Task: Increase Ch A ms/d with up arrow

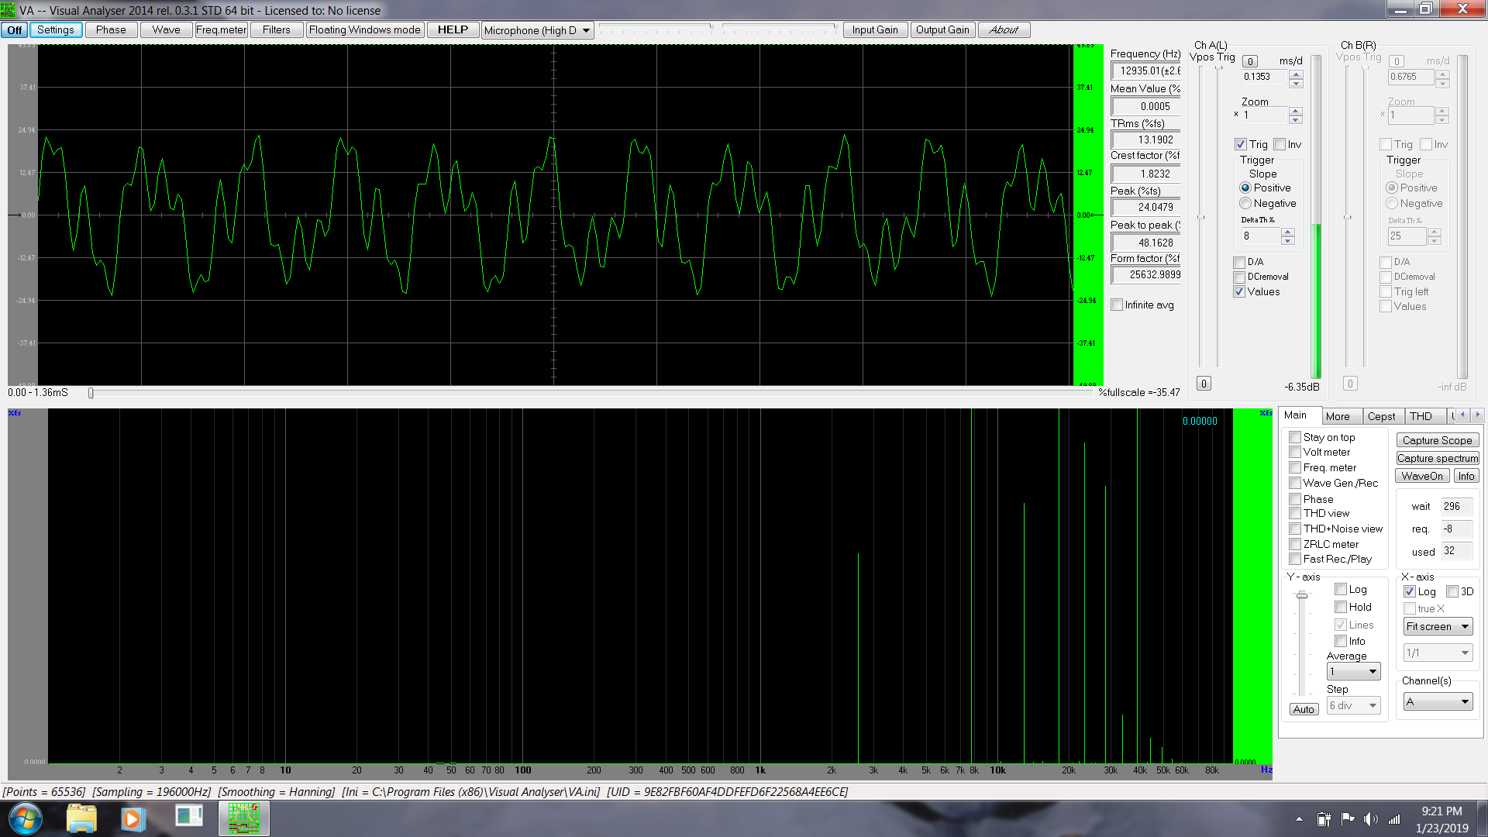Action: pos(1296,74)
